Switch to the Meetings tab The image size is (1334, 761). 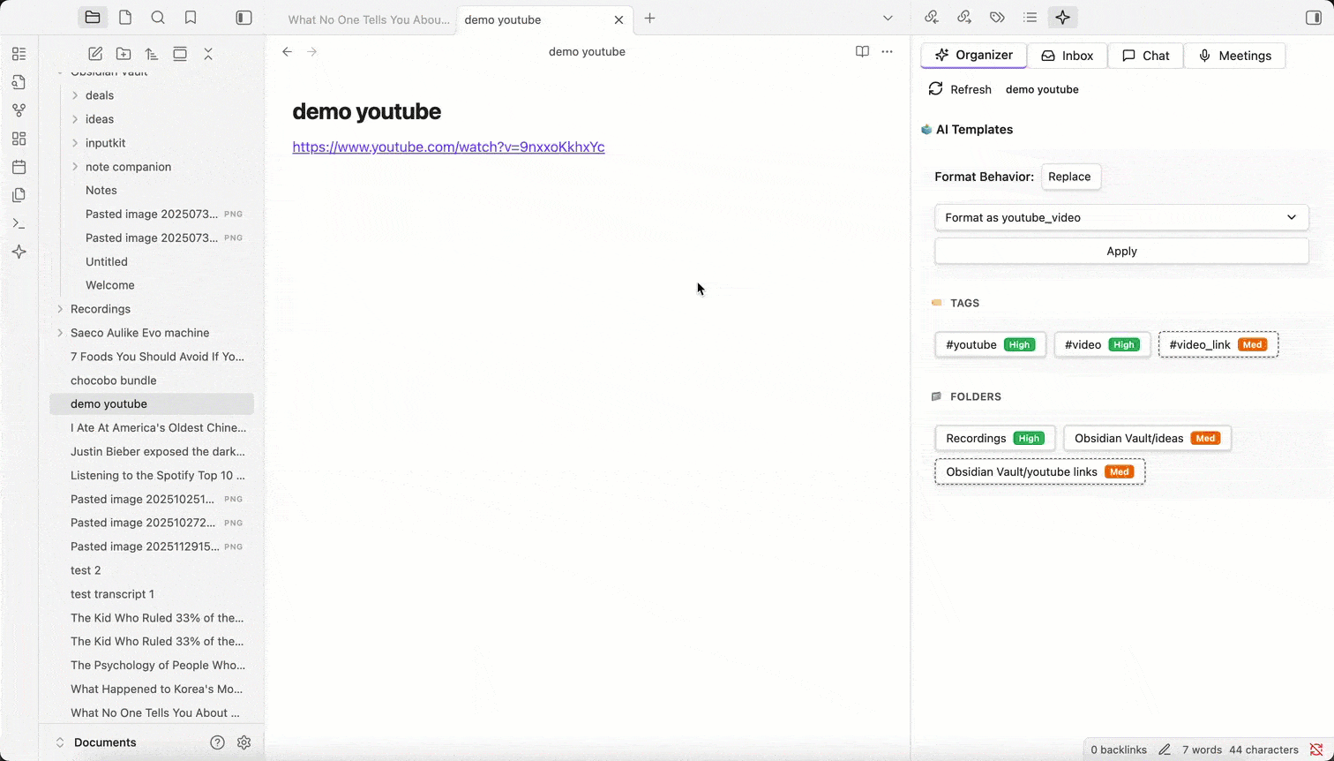pyautogui.click(x=1234, y=56)
